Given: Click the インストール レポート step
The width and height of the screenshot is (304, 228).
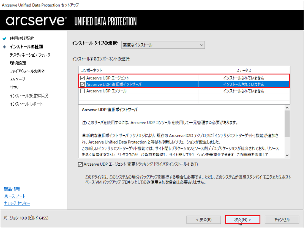Looking at the screenshot, I should click(x=26, y=104).
